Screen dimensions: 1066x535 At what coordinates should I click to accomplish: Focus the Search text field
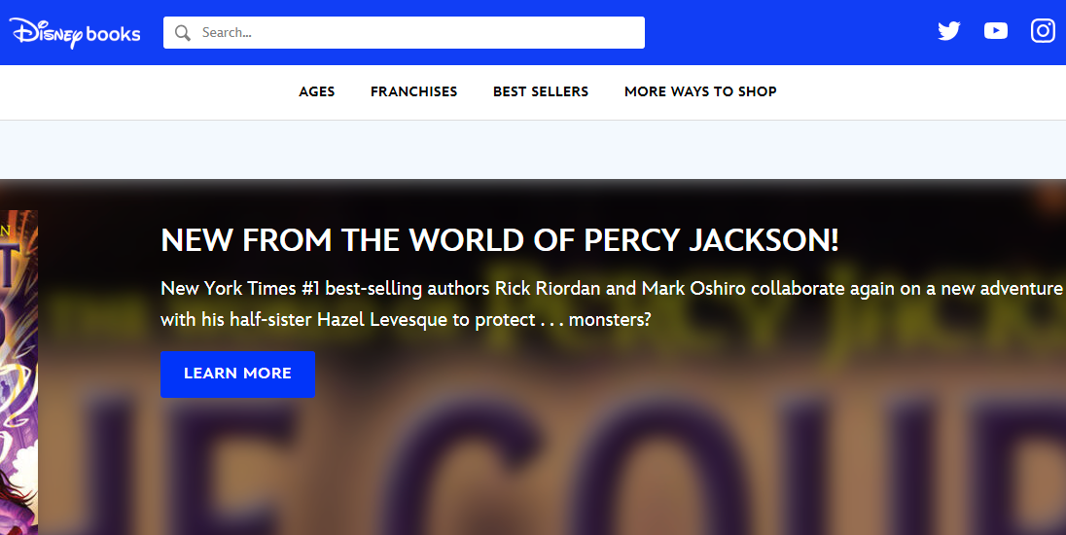pos(404,33)
